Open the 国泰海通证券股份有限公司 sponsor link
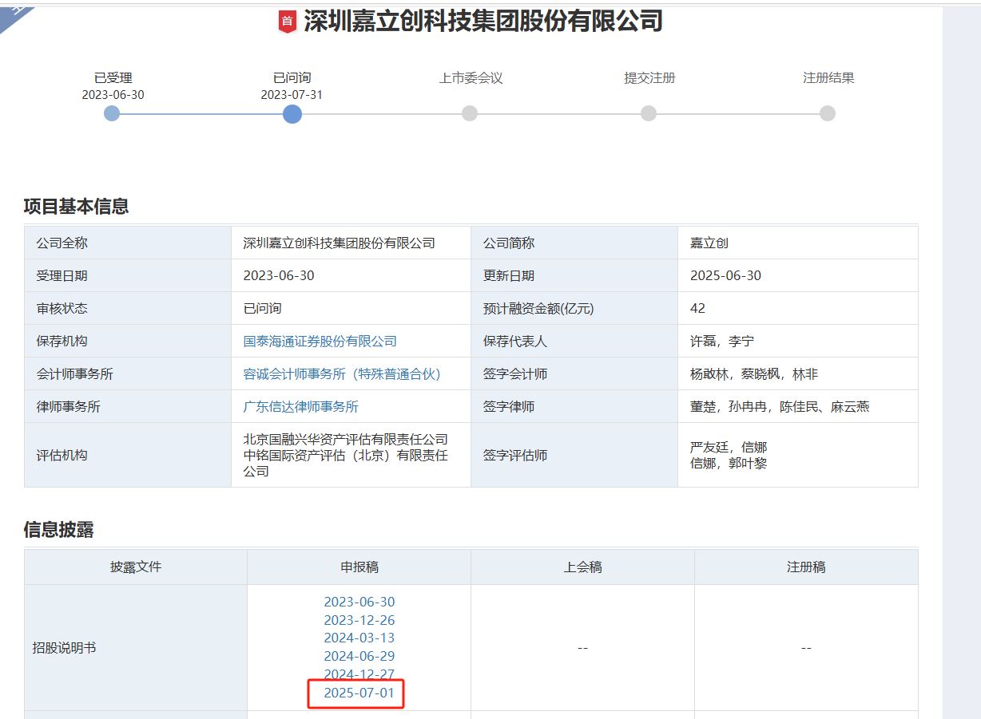The width and height of the screenshot is (981, 719). tap(320, 341)
